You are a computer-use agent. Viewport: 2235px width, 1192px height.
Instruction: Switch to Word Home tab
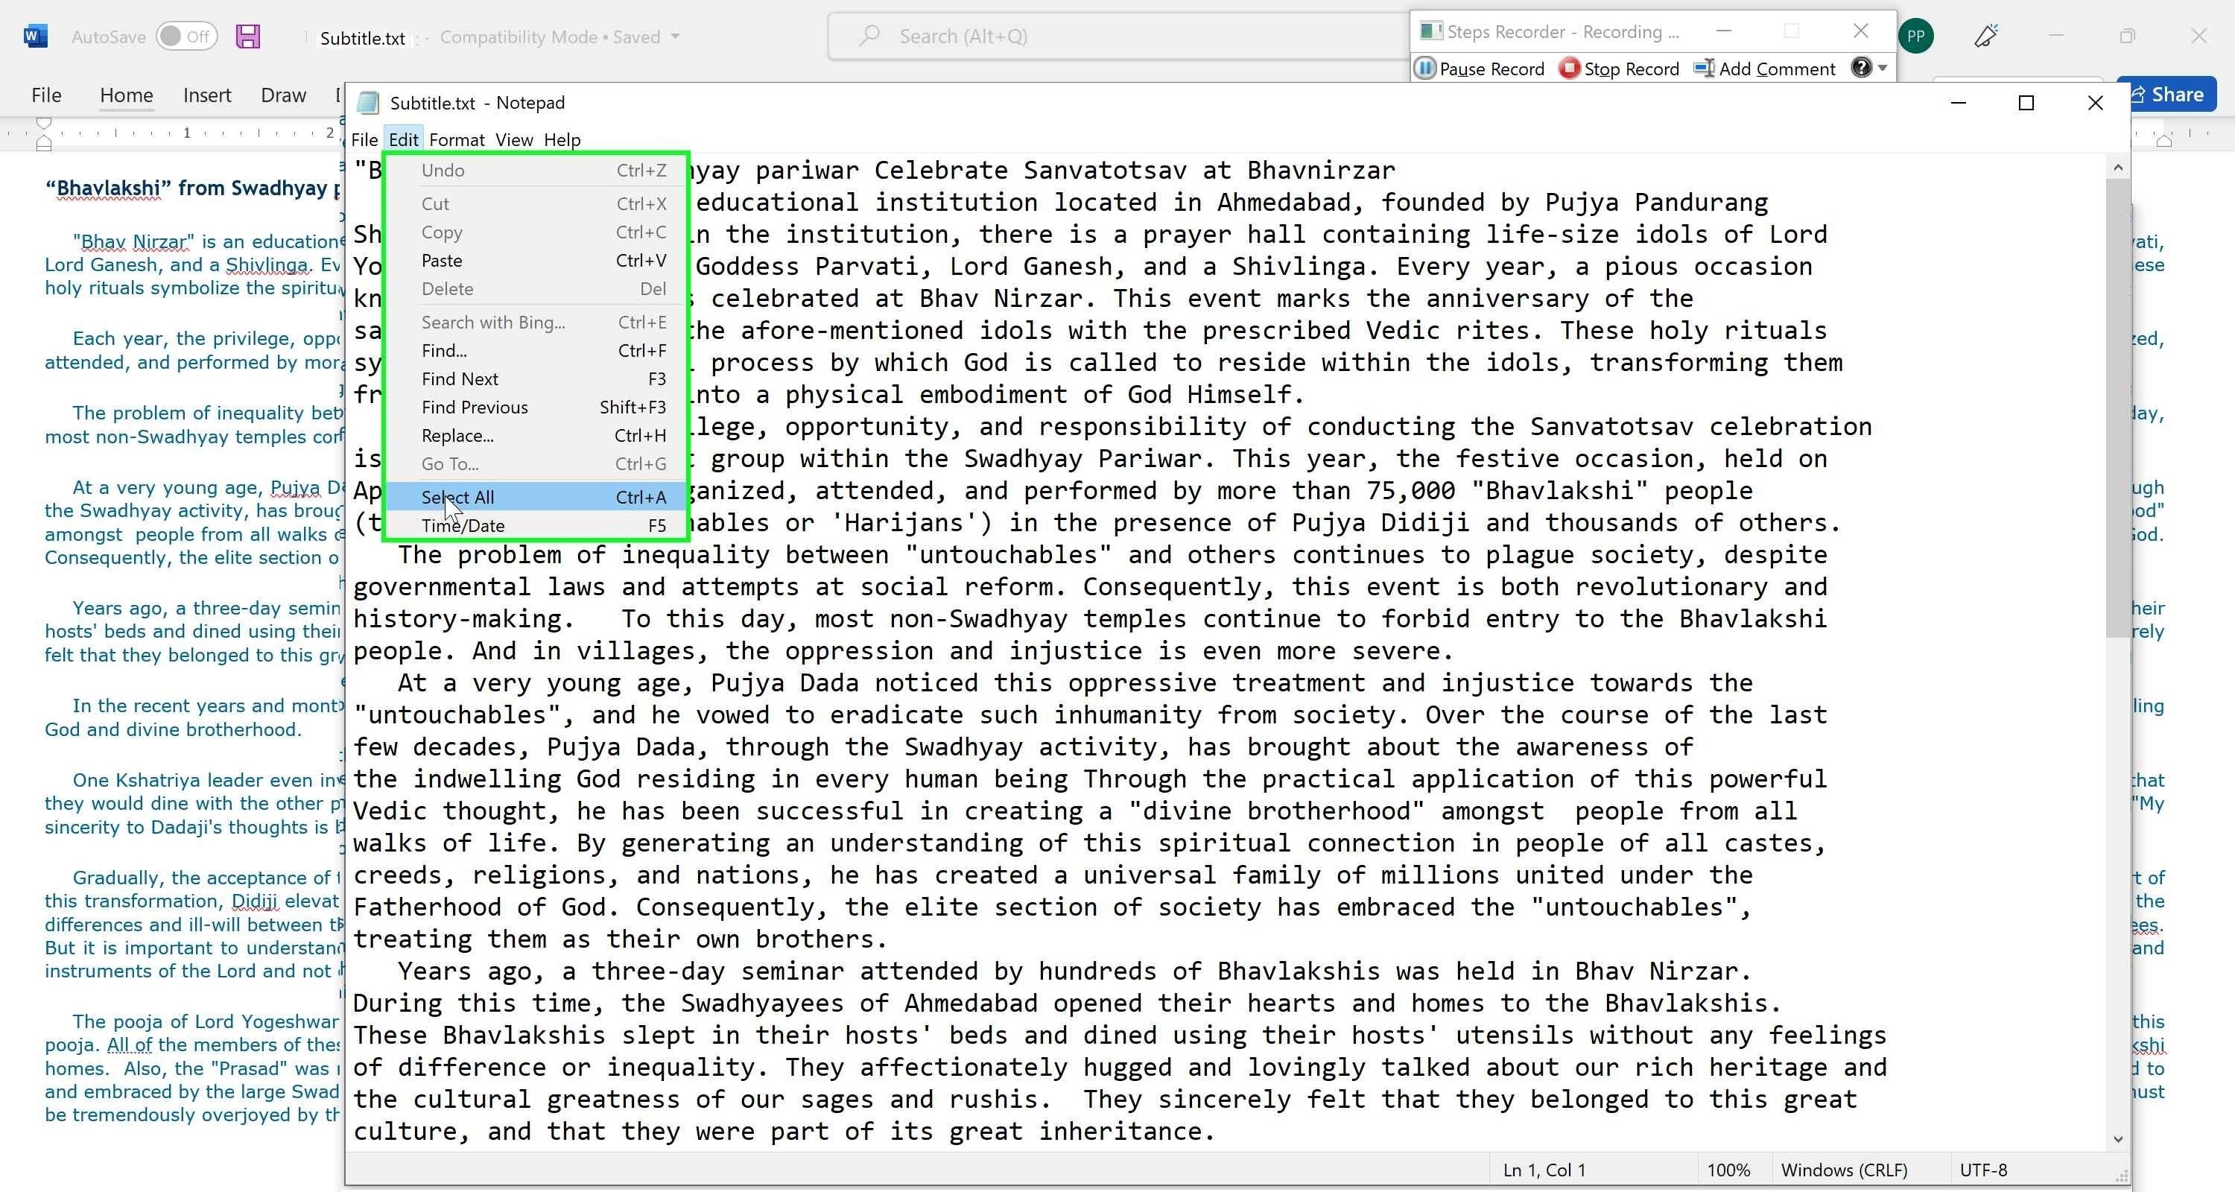[x=126, y=95]
